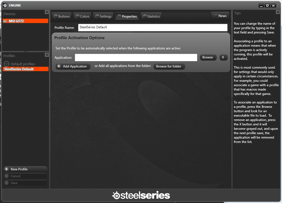Click the SteelSeries Engine title icon
The width and height of the screenshot is (282, 203).
[5, 5]
